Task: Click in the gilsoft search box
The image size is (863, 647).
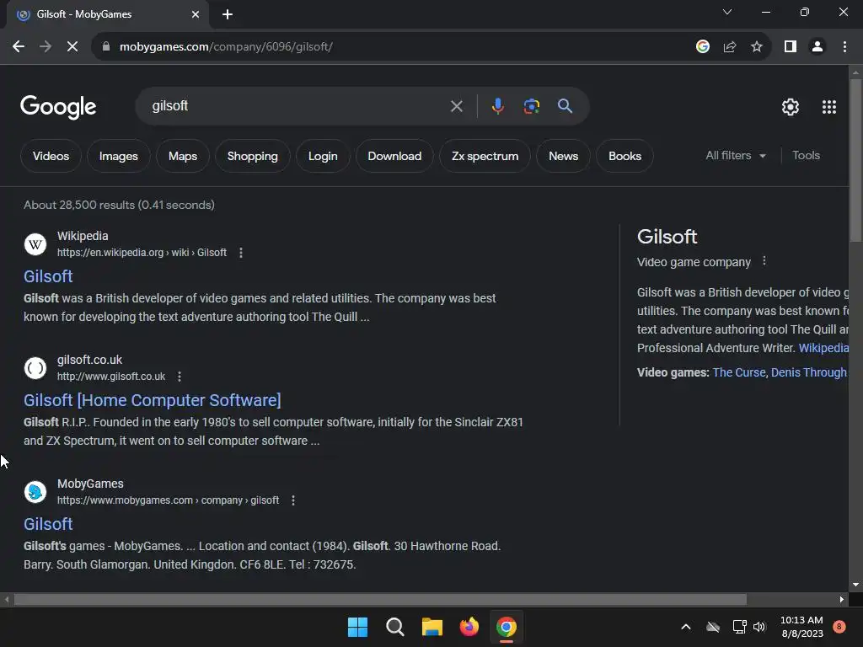Action: (x=297, y=106)
